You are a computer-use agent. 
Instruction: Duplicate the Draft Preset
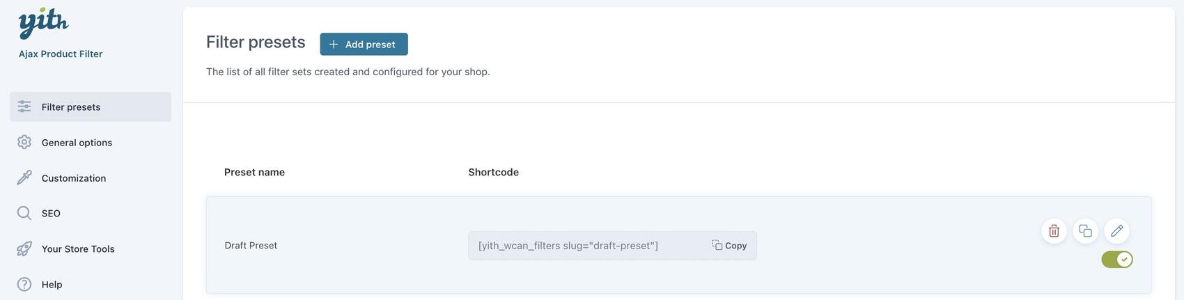(1085, 230)
